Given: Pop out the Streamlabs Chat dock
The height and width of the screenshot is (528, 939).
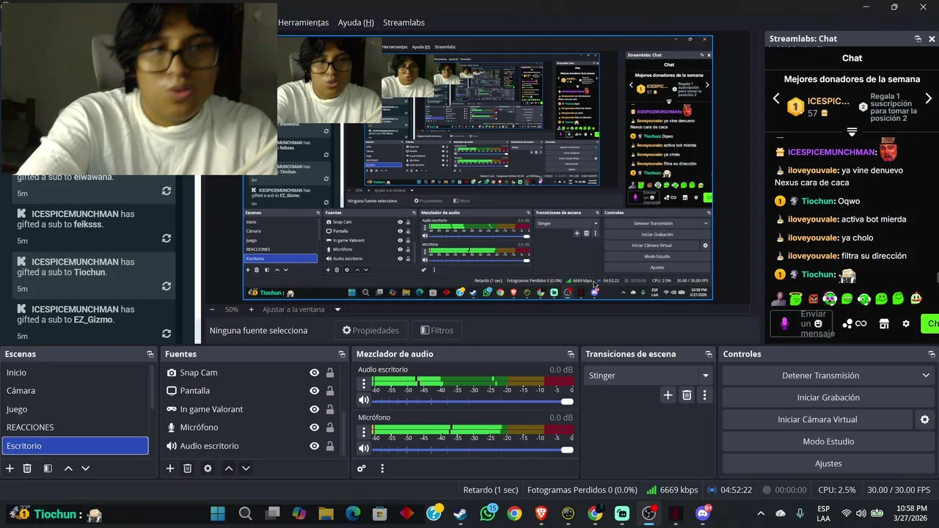Looking at the screenshot, I should coord(918,39).
